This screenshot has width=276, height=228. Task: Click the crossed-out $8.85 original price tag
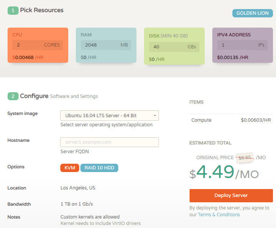click(245, 158)
